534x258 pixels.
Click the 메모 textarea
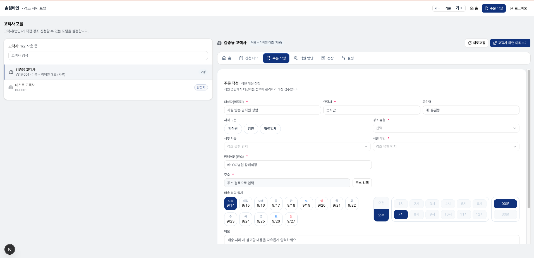coord(372,240)
